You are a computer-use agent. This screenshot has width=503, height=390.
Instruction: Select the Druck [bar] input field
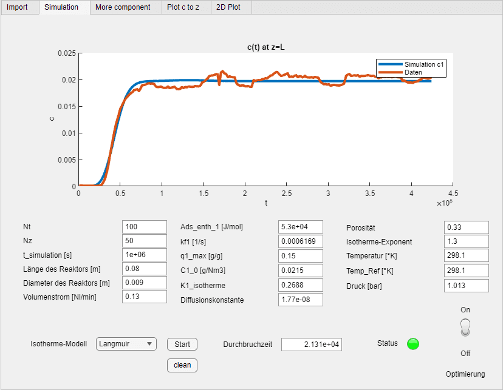[466, 285]
